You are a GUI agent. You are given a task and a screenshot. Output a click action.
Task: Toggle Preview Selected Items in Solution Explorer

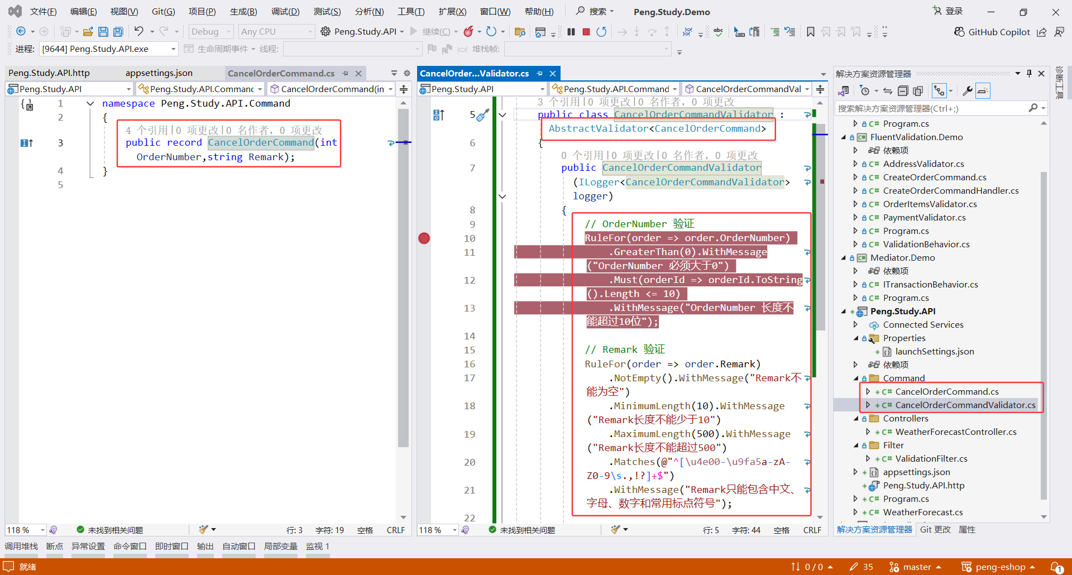coord(983,90)
